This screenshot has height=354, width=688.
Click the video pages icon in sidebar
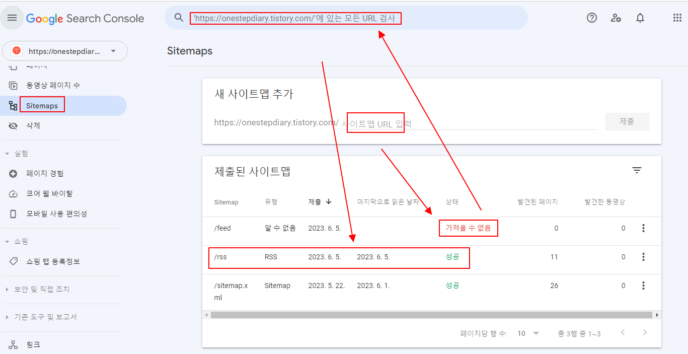coord(14,86)
